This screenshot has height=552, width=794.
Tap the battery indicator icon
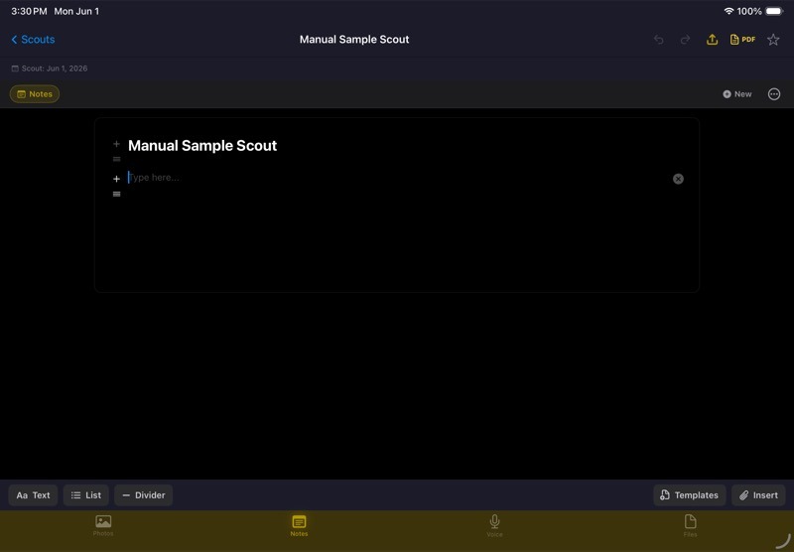point(774,11)
